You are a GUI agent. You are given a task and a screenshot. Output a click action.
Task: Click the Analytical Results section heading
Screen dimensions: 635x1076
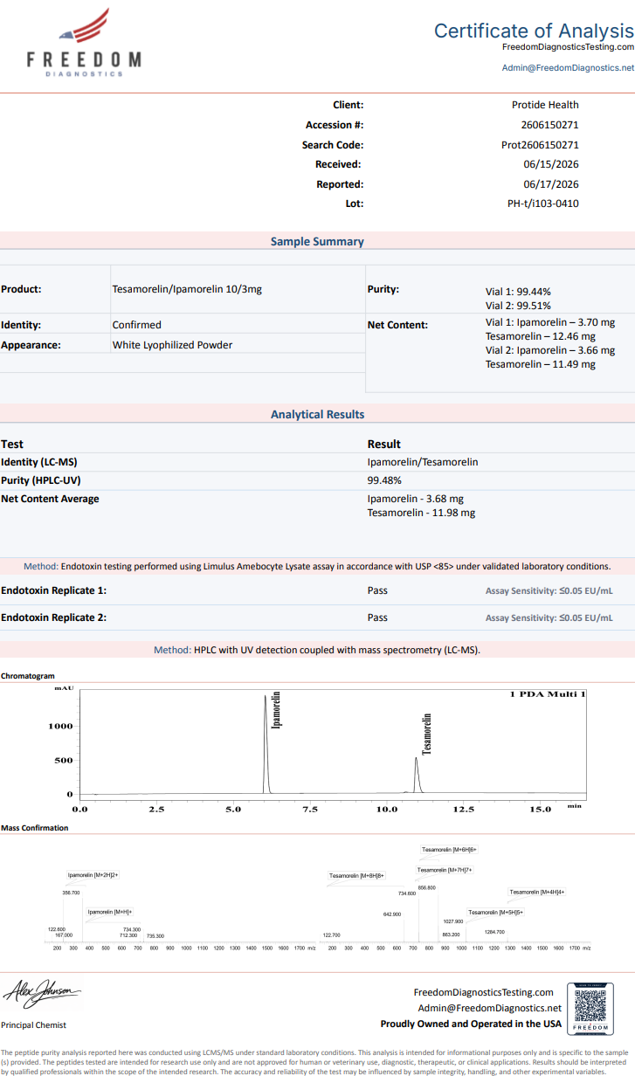[x=317, y=415]
